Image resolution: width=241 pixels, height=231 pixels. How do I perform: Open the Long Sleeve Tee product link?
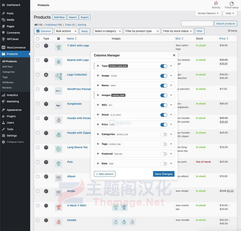[77, 147]
